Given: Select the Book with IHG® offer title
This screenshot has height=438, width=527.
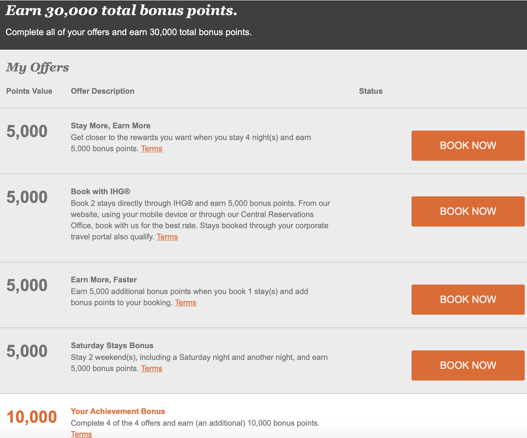Looking at the screenshot, I should 100,192.
